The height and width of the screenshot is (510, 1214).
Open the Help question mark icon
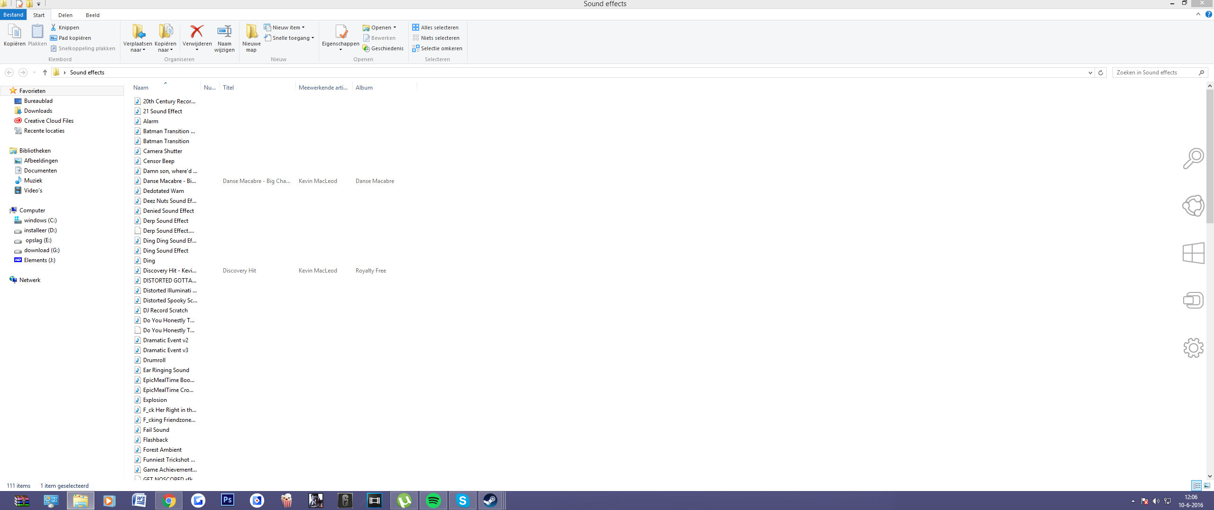coord(1208,14)
